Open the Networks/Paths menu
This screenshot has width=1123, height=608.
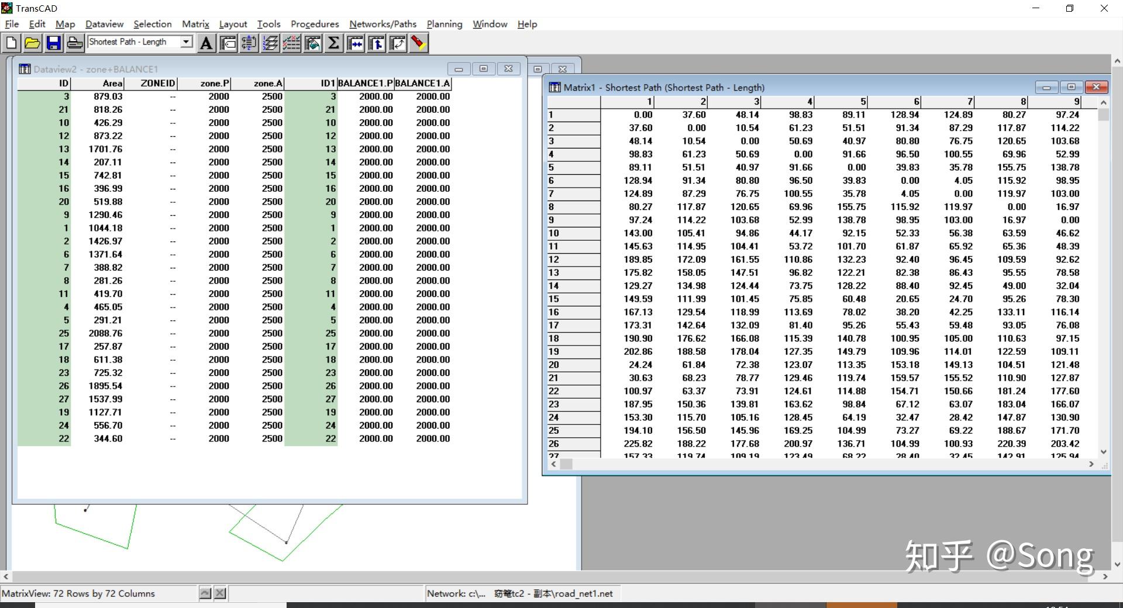coord(383,24)
